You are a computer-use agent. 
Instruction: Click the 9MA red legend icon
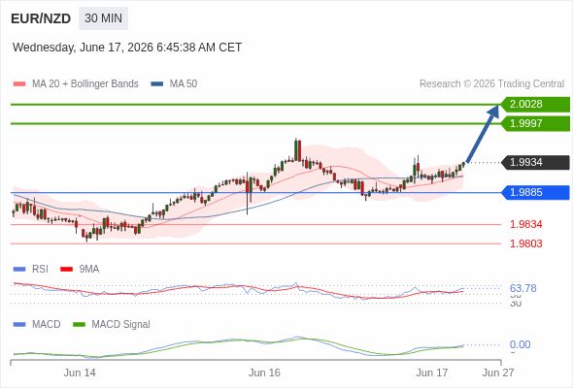tap(66, 270)
